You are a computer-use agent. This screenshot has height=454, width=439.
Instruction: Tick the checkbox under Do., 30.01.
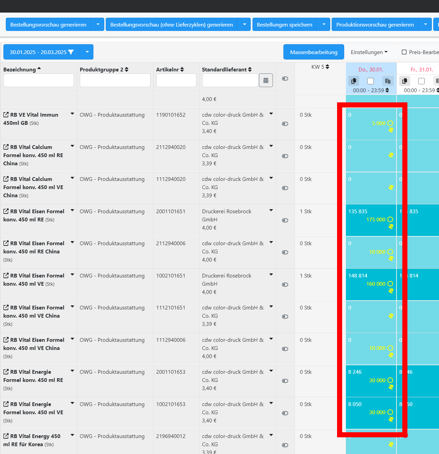click(x=371, y=81)
